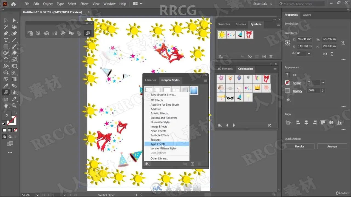The height and width of the screenshot is (197, 351).
Task: Select the Hand tool
Action: point(6,106)
